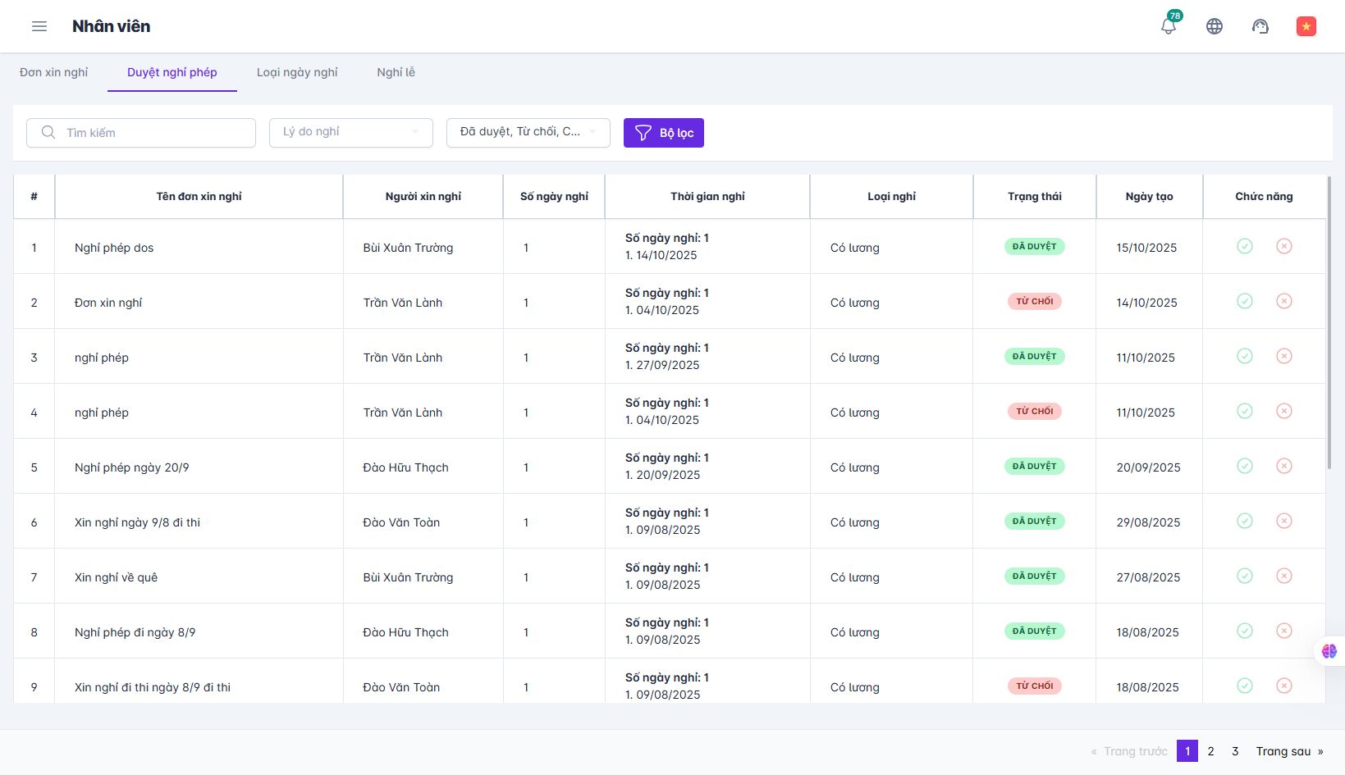
Task: Click the 'Bộ lọc' filter button
Action: [663, 133]
